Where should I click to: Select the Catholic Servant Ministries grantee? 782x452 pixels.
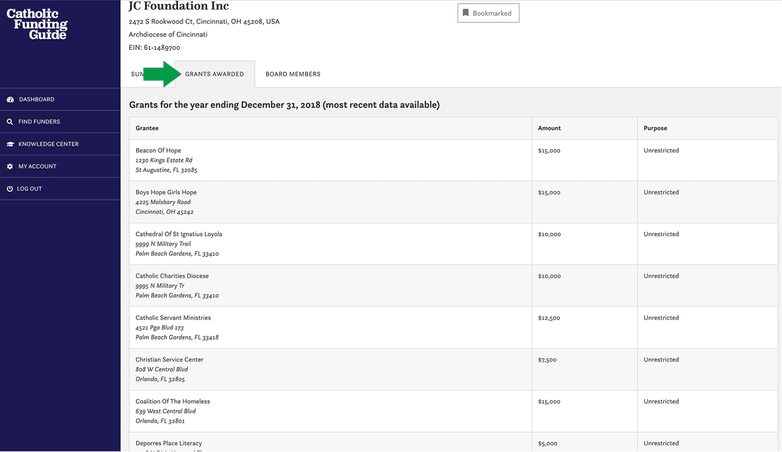point(173,318)
